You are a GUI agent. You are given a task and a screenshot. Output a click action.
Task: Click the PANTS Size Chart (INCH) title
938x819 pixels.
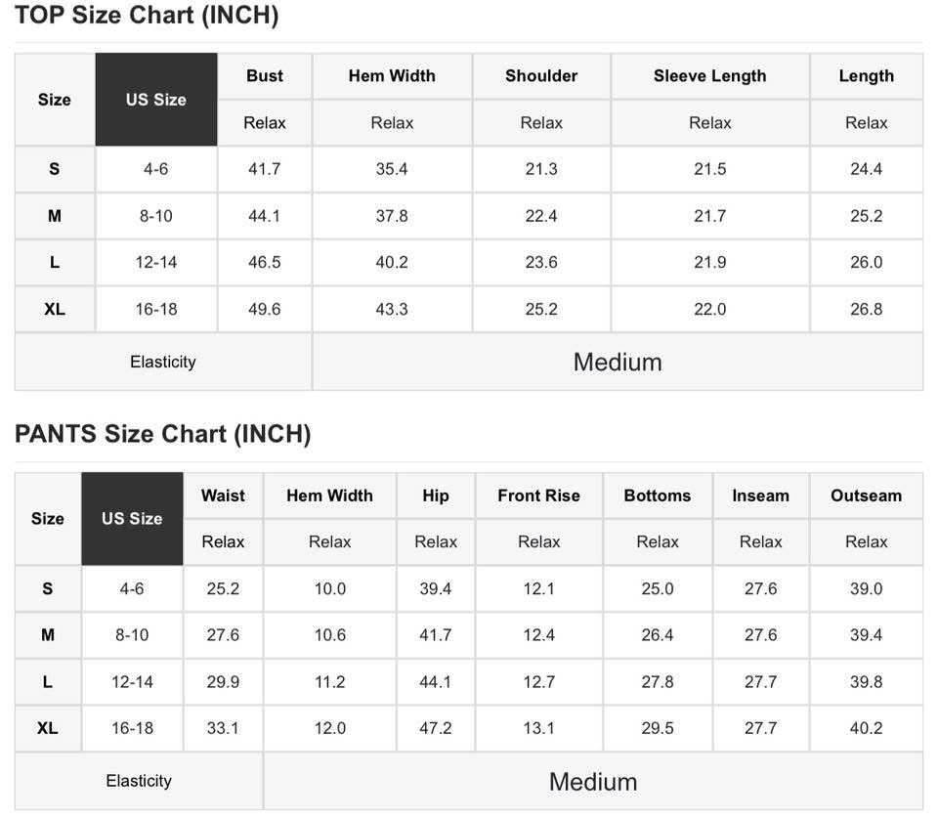coord(162,434)
